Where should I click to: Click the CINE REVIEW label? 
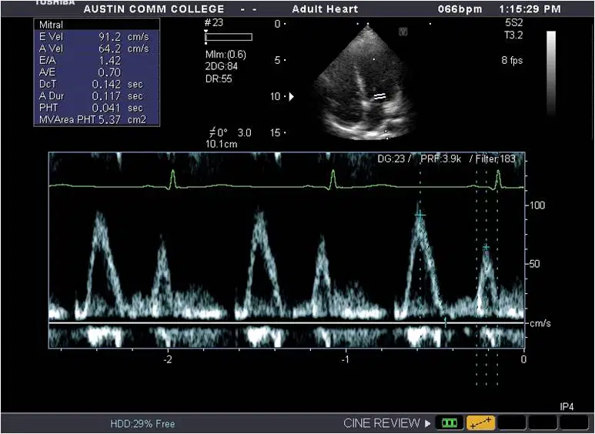pyautogui.click(x=382, y=423)
